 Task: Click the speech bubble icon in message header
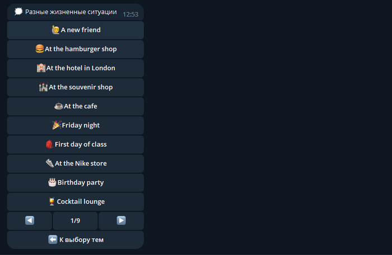click(18, 12)
